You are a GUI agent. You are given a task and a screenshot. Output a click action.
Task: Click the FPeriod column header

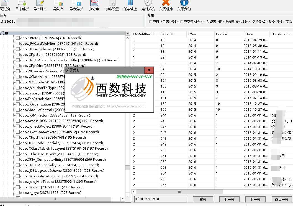(228, 34)
